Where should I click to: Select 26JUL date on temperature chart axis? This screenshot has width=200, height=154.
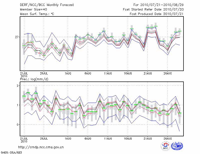(44, 73)
